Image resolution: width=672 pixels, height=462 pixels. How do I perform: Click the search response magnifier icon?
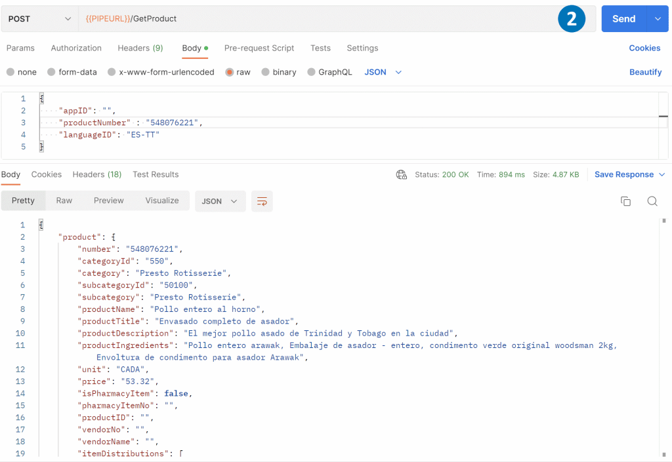652,201
